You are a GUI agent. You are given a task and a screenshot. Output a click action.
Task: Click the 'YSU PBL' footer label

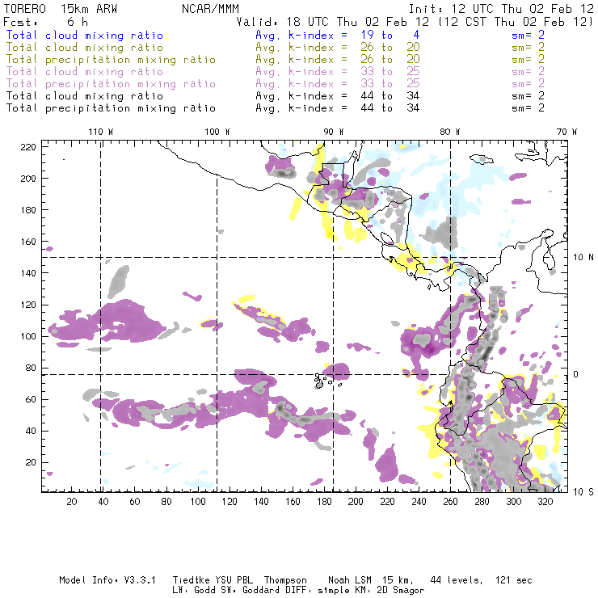pos(234,580)
